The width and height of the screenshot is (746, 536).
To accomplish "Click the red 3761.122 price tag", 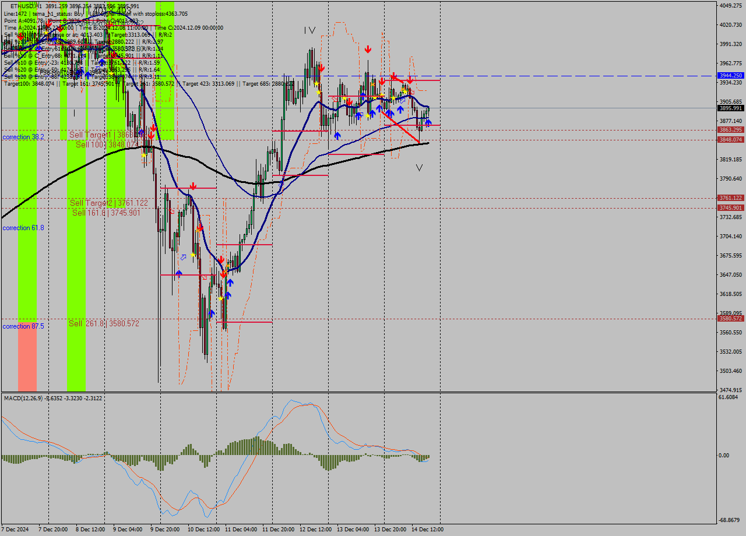I will (x=731, y=198).
